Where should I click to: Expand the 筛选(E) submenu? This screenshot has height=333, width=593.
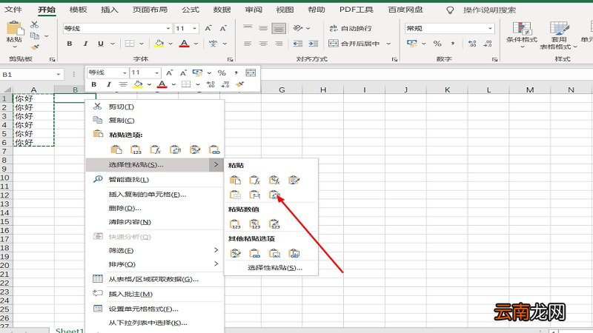(155, 250)
